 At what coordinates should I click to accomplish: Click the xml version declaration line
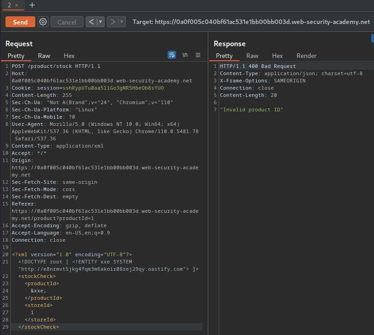[x=72, y=255]
